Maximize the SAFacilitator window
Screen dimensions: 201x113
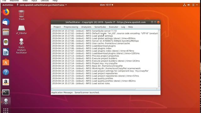pyautogui.click(x=155, y=22)
